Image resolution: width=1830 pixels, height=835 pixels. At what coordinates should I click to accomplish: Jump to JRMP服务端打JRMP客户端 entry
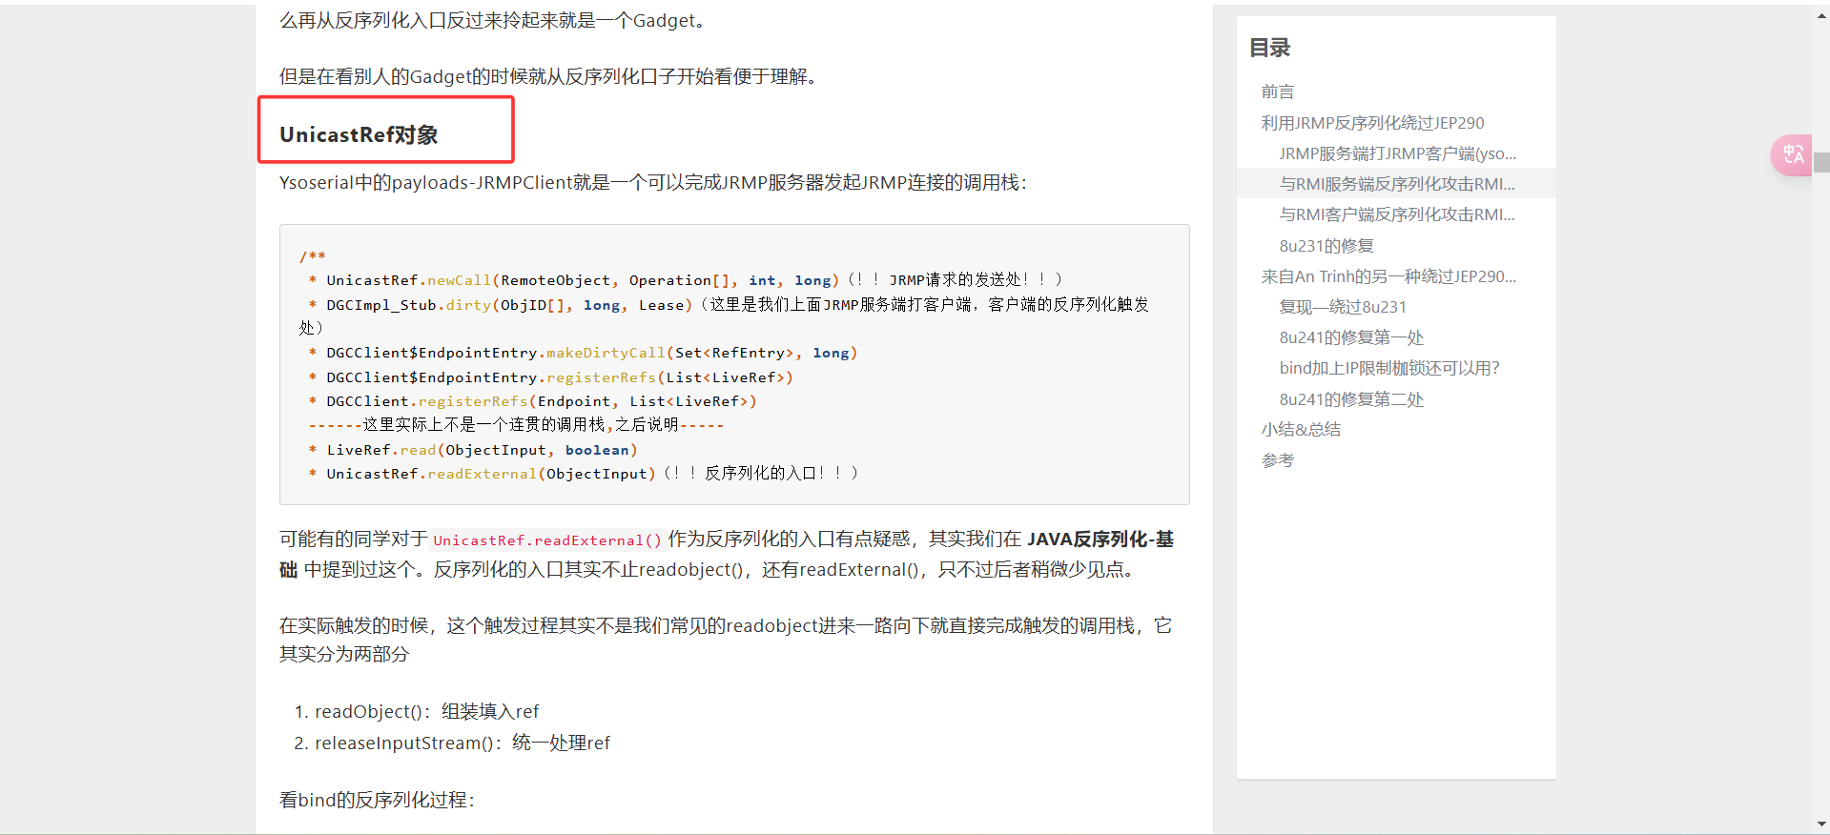(1397, 153)
